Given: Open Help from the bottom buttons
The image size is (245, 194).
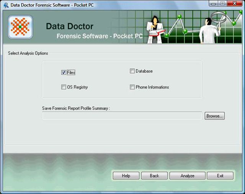Looking at the screenshot, I should point(126,176).
